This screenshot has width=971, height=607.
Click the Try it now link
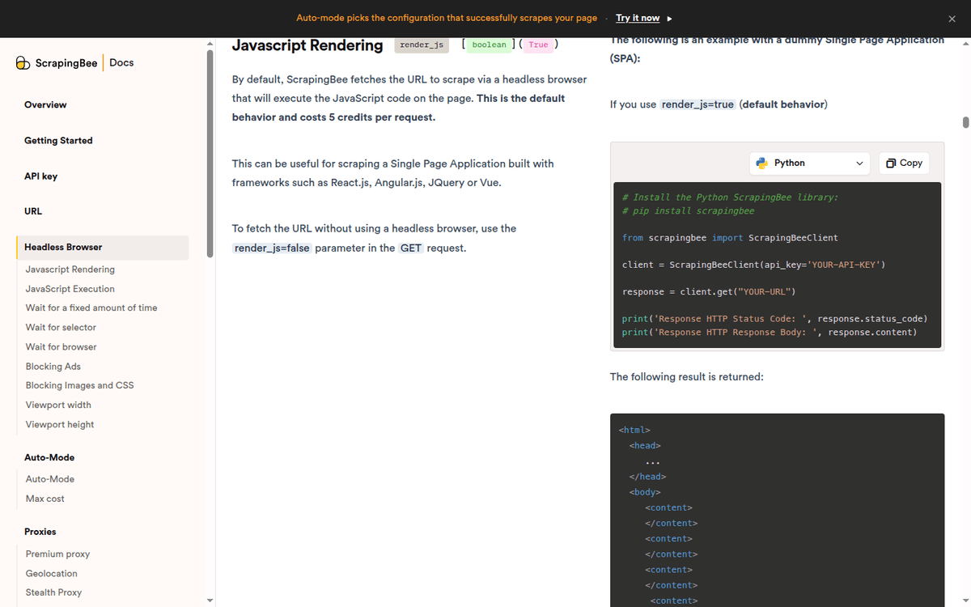point(638,18)
